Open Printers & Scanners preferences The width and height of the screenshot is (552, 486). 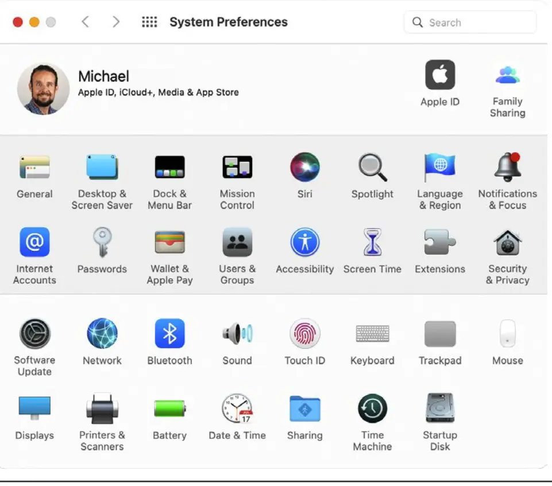102,409
